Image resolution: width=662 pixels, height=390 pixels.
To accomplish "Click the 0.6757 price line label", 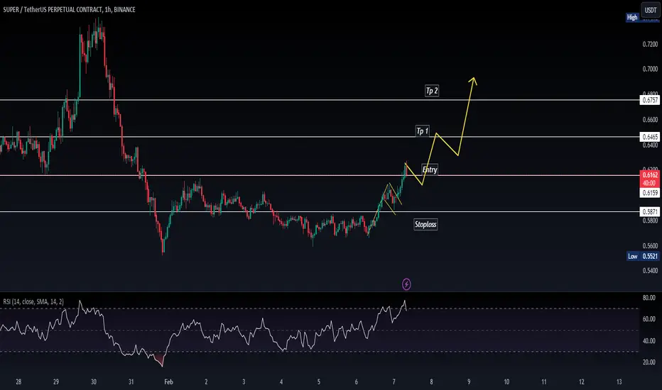I will [x=650, y=100].
